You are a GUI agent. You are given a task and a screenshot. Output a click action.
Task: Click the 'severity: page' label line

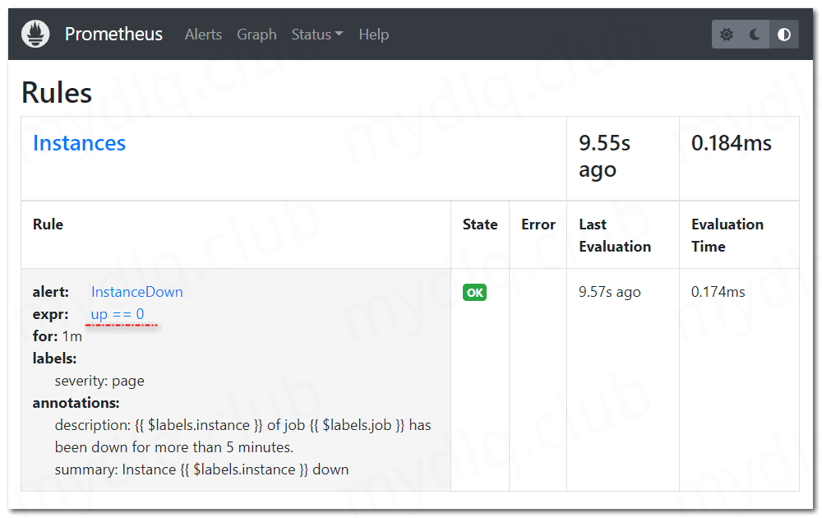pyautogui.click(x=99, y=381)
